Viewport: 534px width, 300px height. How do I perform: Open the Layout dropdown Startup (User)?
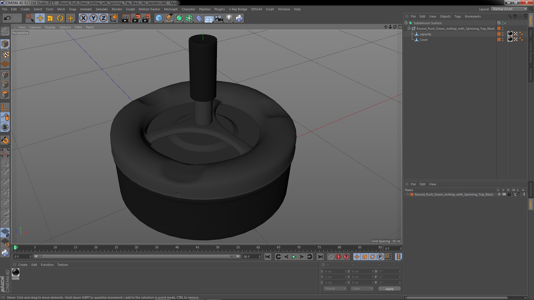pos(509,9)
